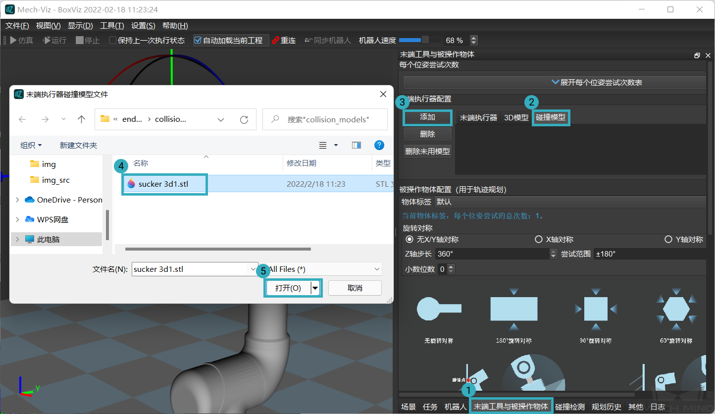The height and width of the screenshot is (414, 715).
Task: Click the 仿真 simulate play icon
Action: [13, 41]
